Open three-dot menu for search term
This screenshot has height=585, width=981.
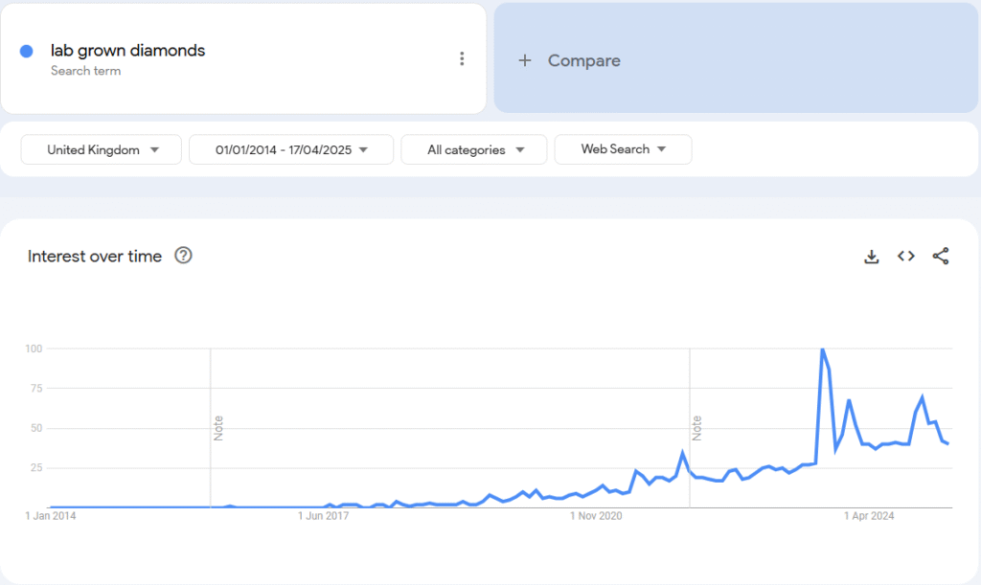462,59
